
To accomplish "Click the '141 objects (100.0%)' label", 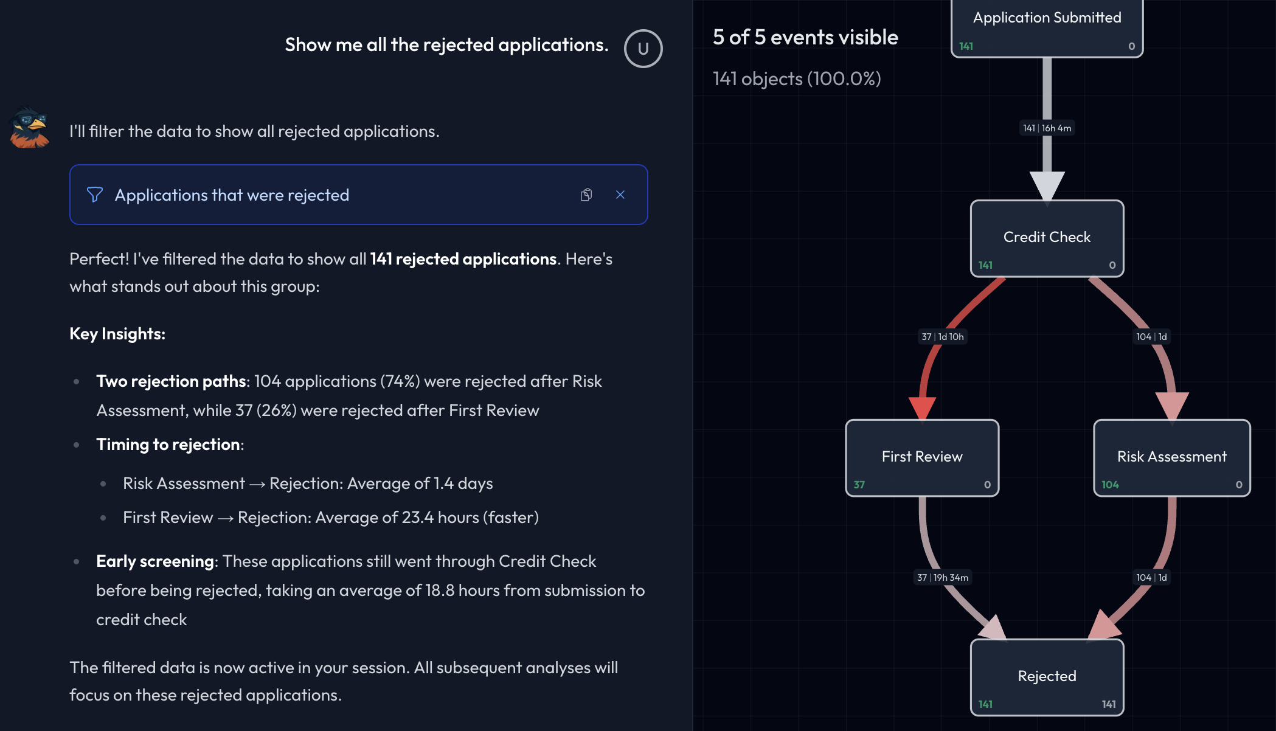I will coord(796,78).
